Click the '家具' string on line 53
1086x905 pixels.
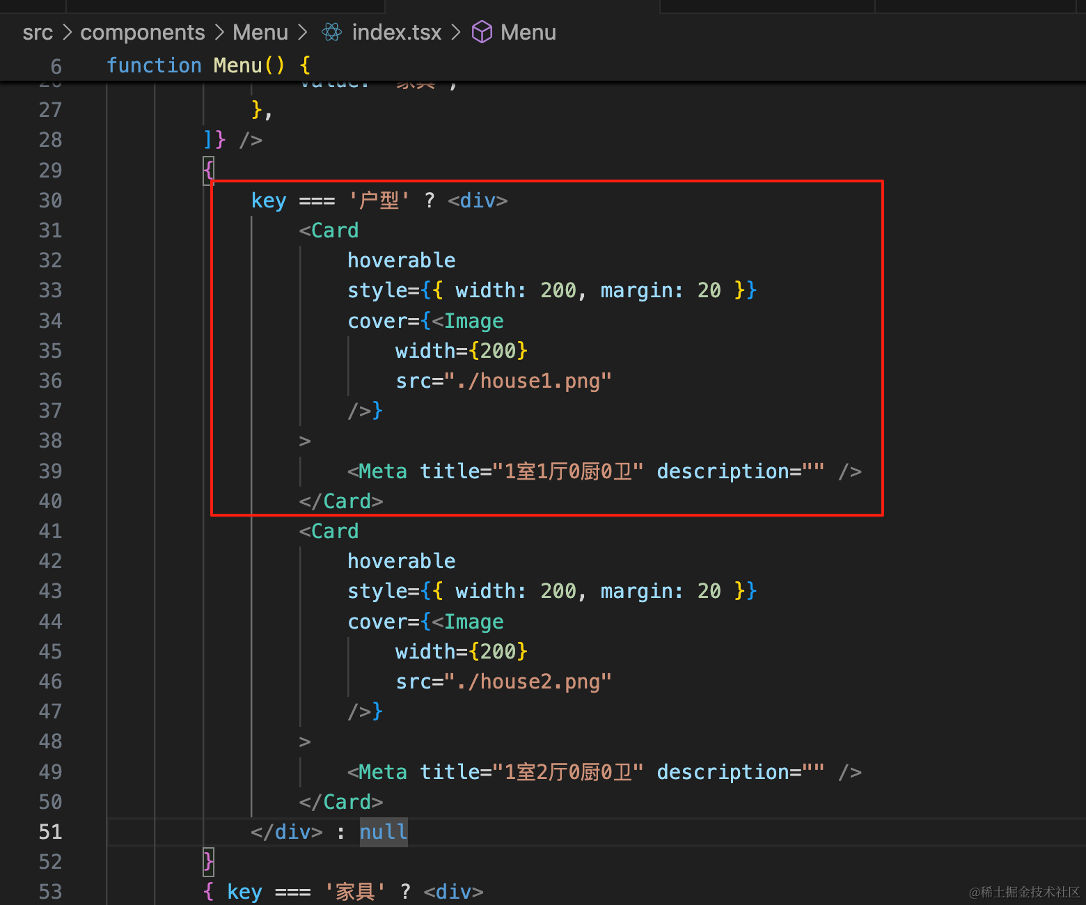pyautogui.click(x=355, y=892)
